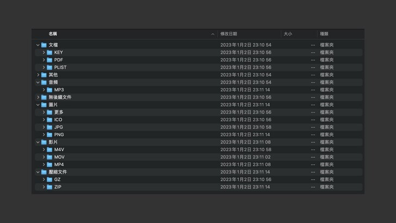Expand the MP4 folder chevron
The height and width of the screenshot is (223, 396).
click(44, 164)
